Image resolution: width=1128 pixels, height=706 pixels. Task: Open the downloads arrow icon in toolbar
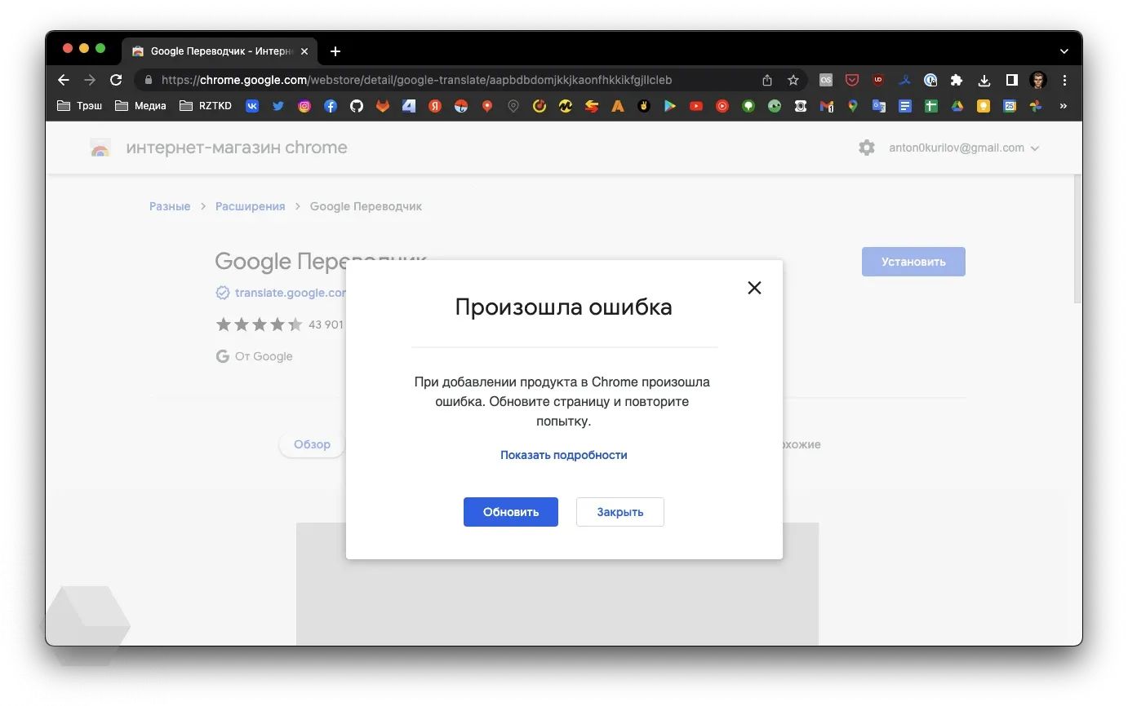pos(984,80)
